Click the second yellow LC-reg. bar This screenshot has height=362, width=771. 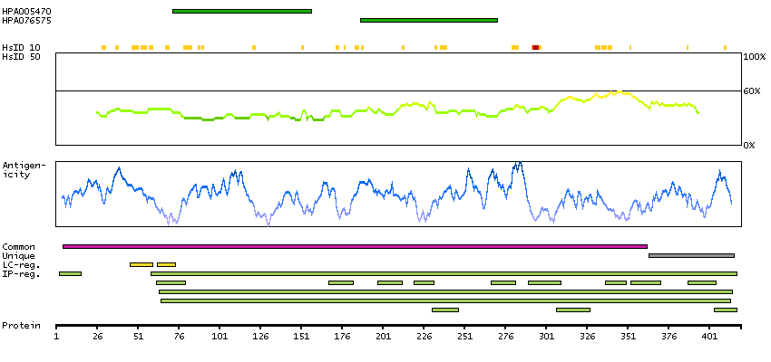[166, 264]
